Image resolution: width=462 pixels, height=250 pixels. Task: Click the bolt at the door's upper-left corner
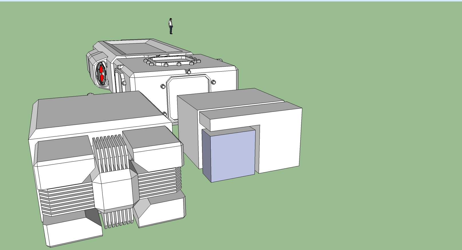163,86
